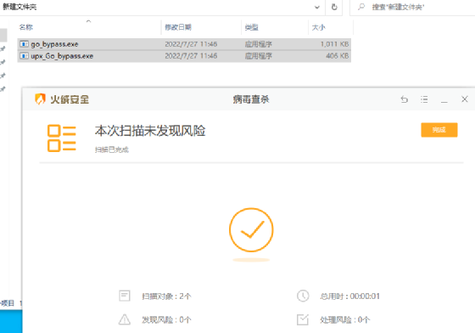Click the 总用时：00:00:01 text
Image resolution: width=475 pixels, height=333 pixels.
pyautogui.click(x=349, y=296)
